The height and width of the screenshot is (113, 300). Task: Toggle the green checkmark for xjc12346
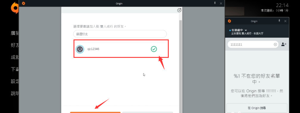pos(154,49)
